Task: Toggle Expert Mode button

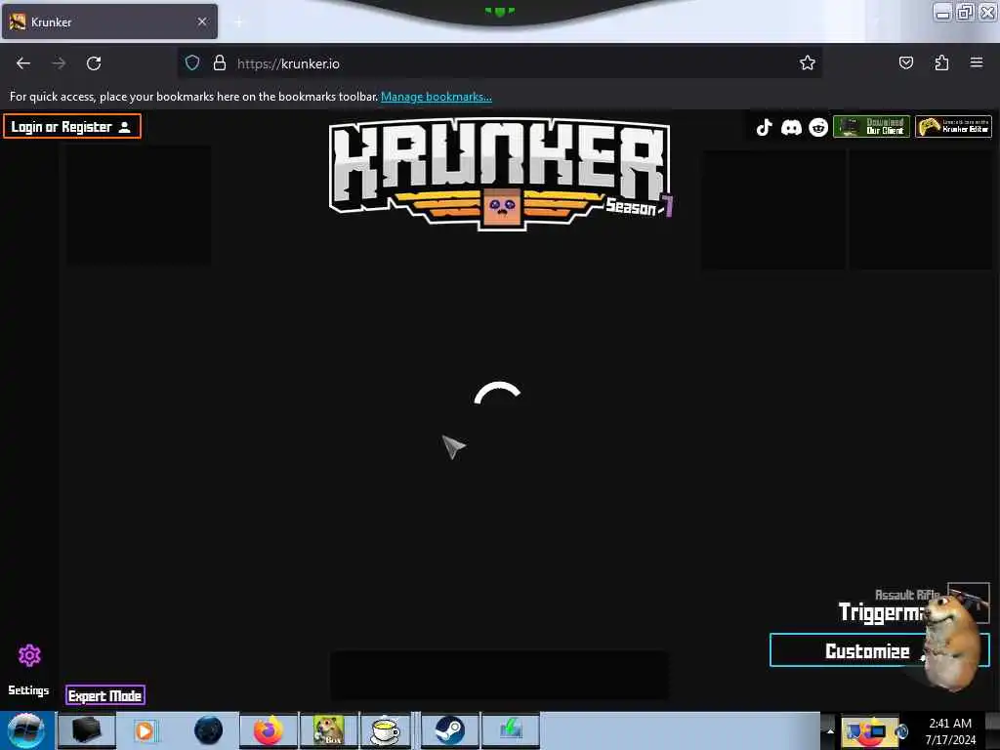Action: click(105, 695)
